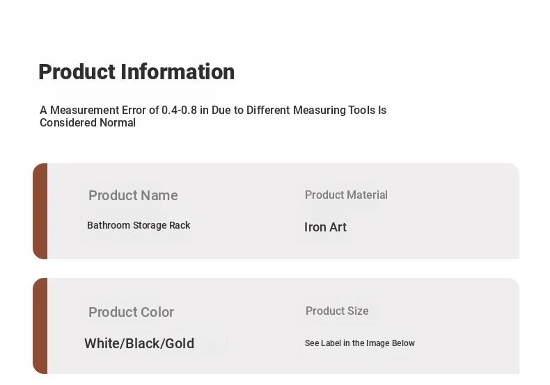Click the word 'Below' in size note
550x385 pixels.
coord(403,343)
